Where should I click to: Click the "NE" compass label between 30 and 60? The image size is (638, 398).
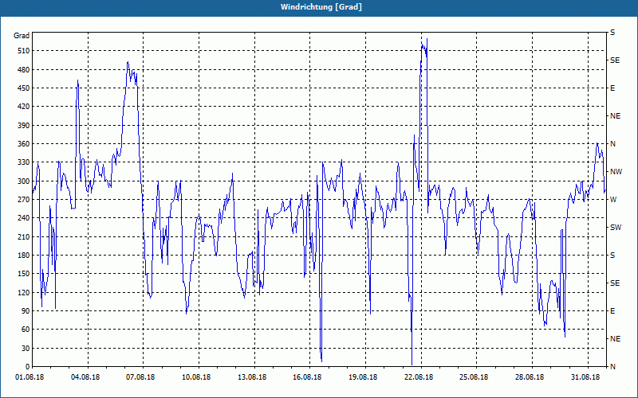click(x=615, y=339)
